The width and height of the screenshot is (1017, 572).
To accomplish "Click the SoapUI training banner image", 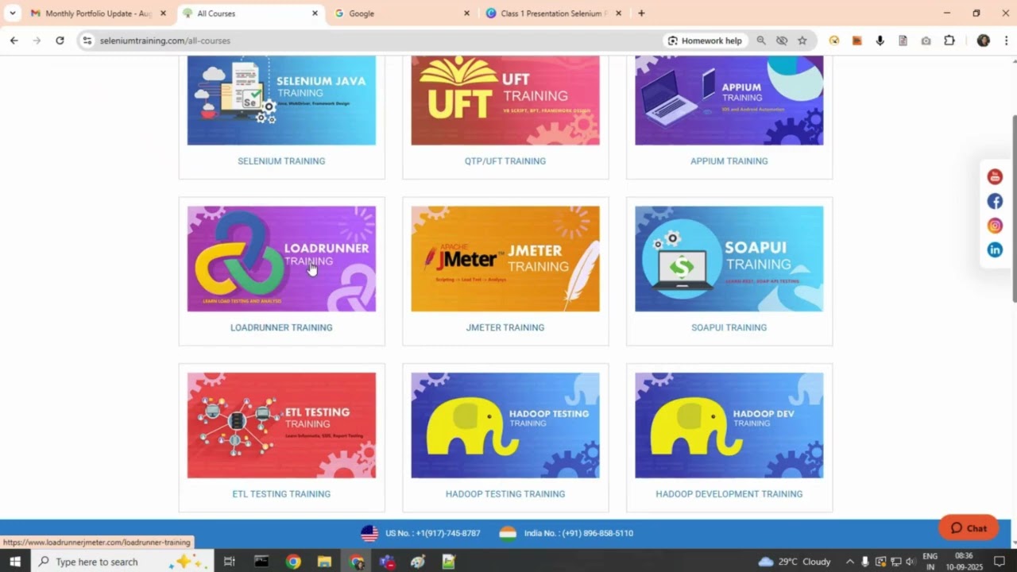I will [x=729, y=259].
